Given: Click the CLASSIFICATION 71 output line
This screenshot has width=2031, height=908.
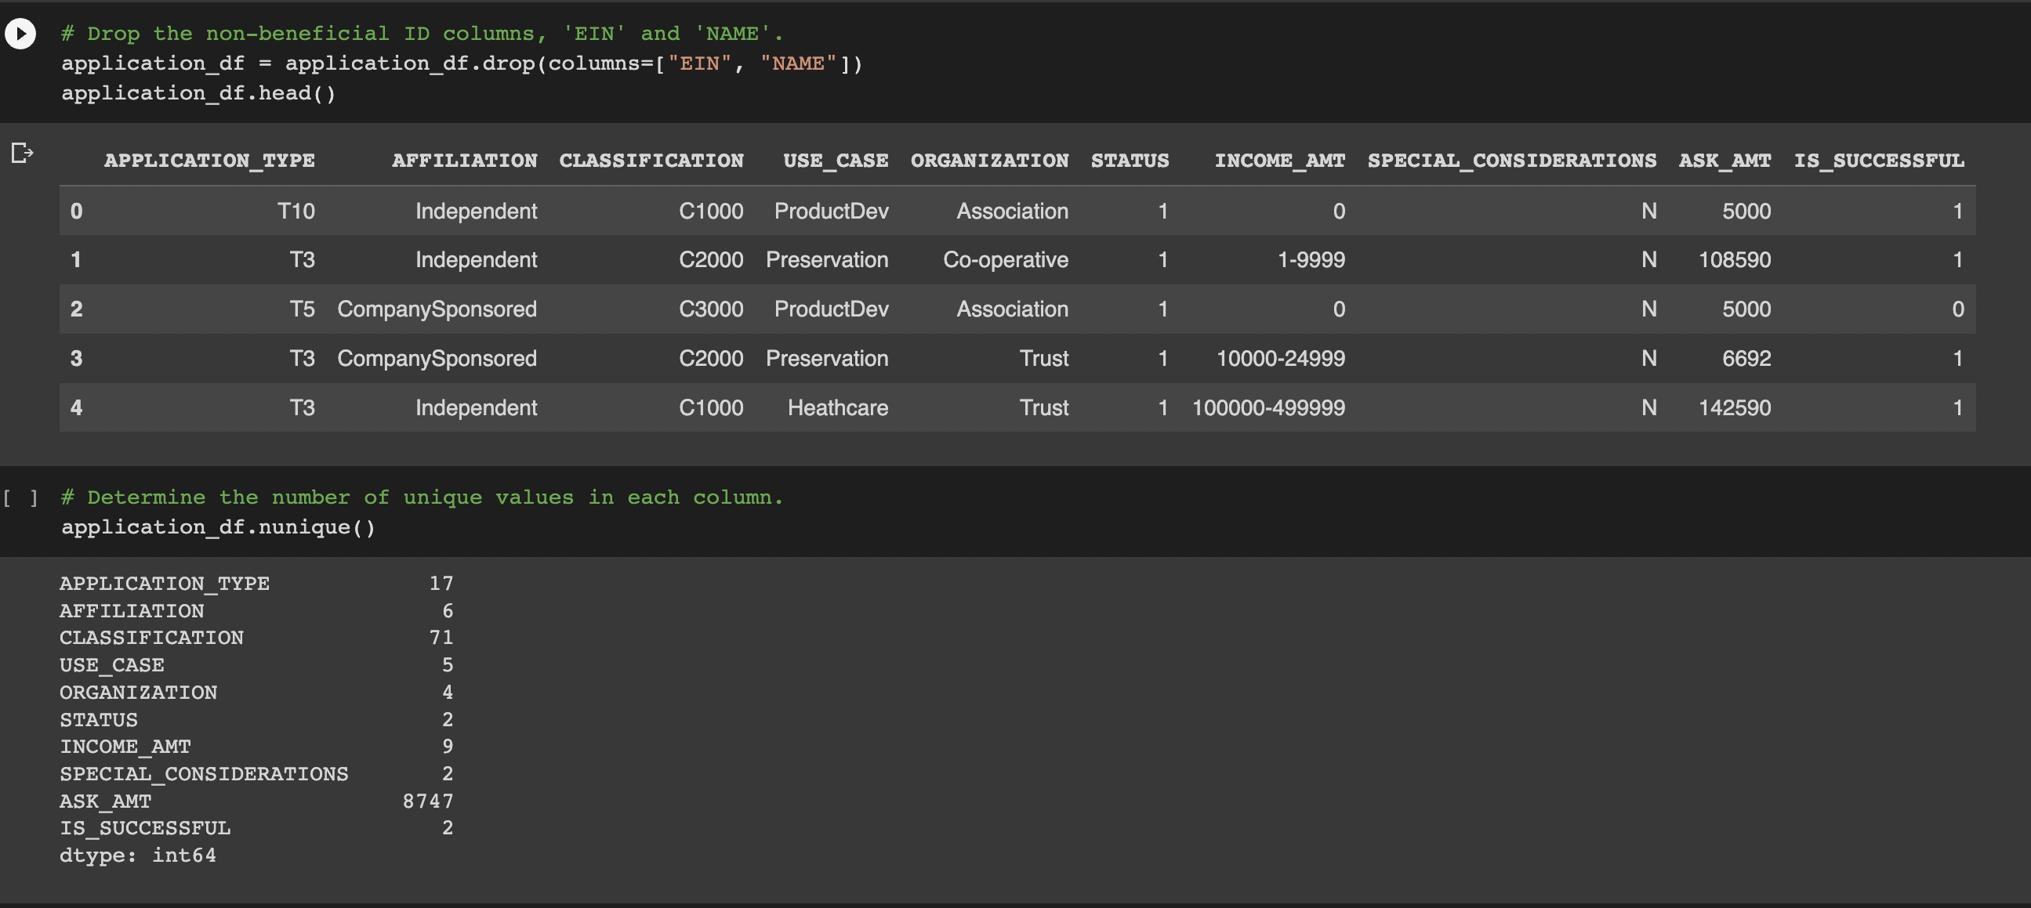Looking at the screenshot, I should (x=256, y=638).
